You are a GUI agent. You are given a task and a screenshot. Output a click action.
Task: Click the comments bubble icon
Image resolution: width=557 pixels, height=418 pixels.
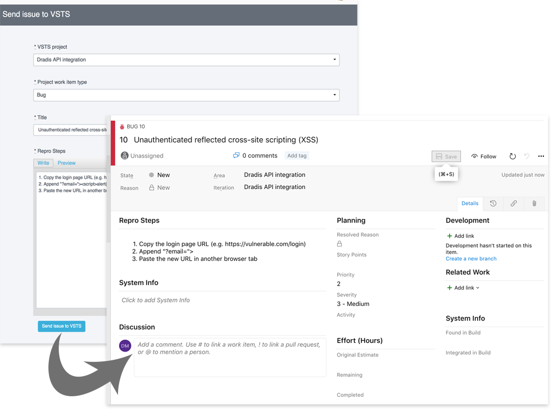point(236,155)
